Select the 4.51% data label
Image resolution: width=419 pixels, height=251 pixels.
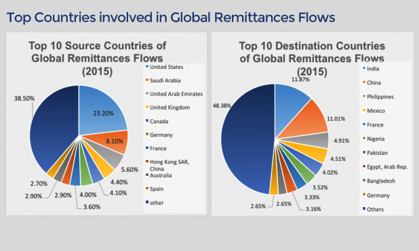(338, 159)
